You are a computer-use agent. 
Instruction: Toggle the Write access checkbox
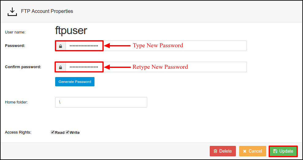(67, 132)
